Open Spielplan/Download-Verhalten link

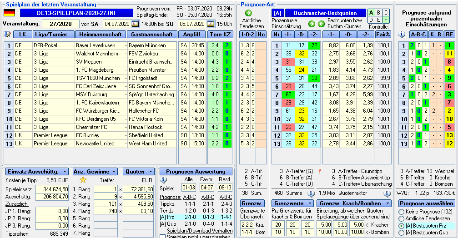200,231
